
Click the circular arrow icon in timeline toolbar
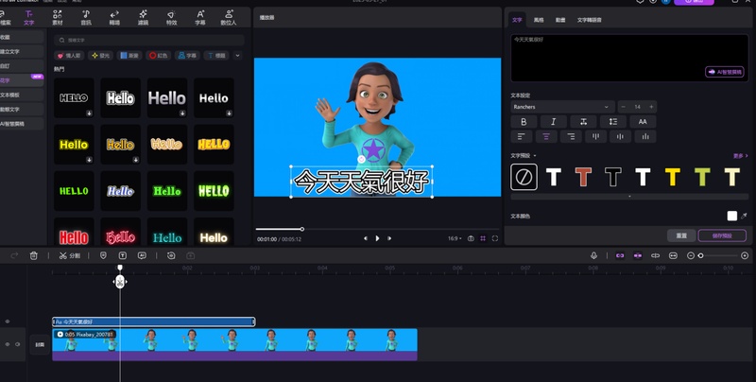pos(171,255)
